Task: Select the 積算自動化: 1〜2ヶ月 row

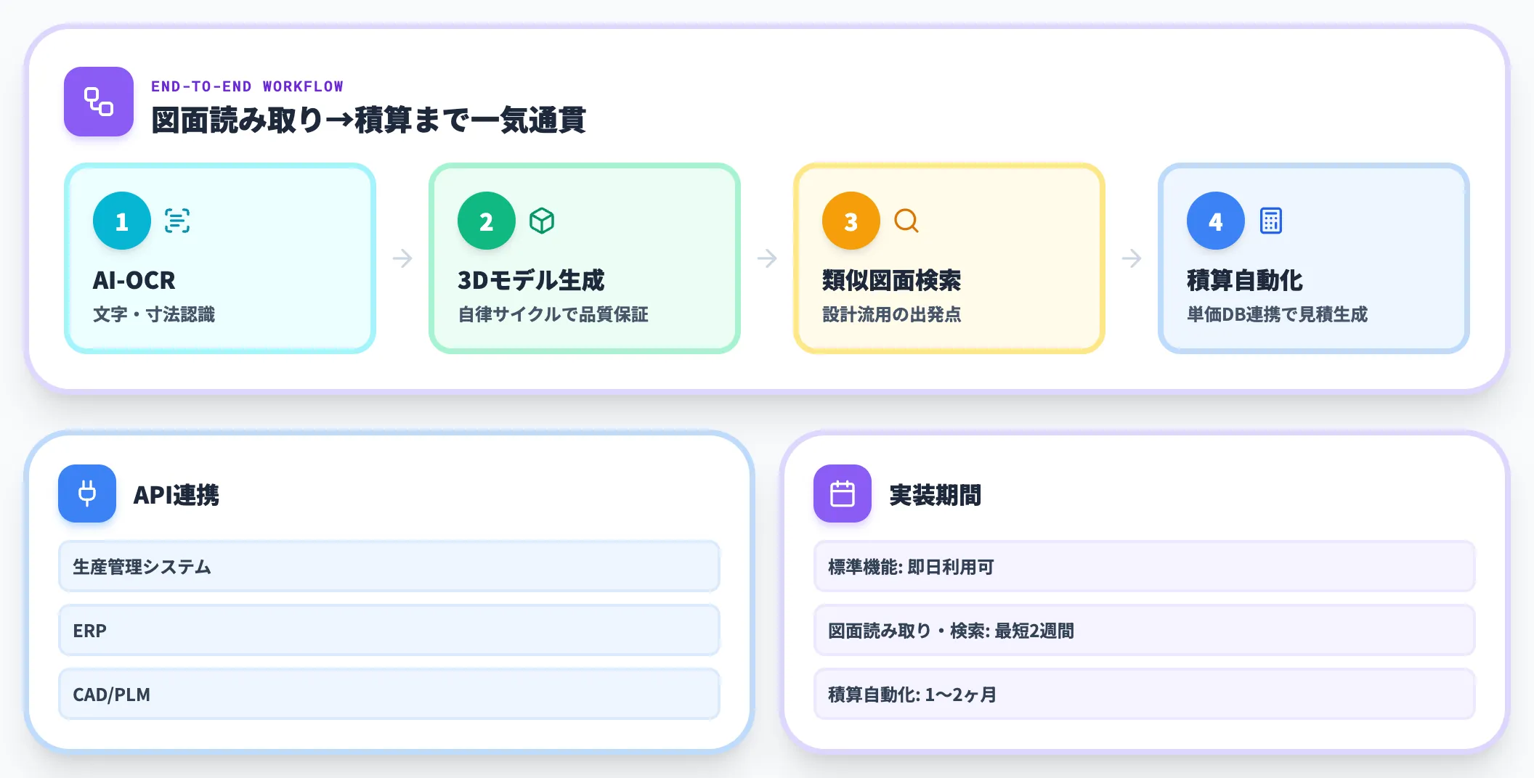Action: [x=1145, y=694]
